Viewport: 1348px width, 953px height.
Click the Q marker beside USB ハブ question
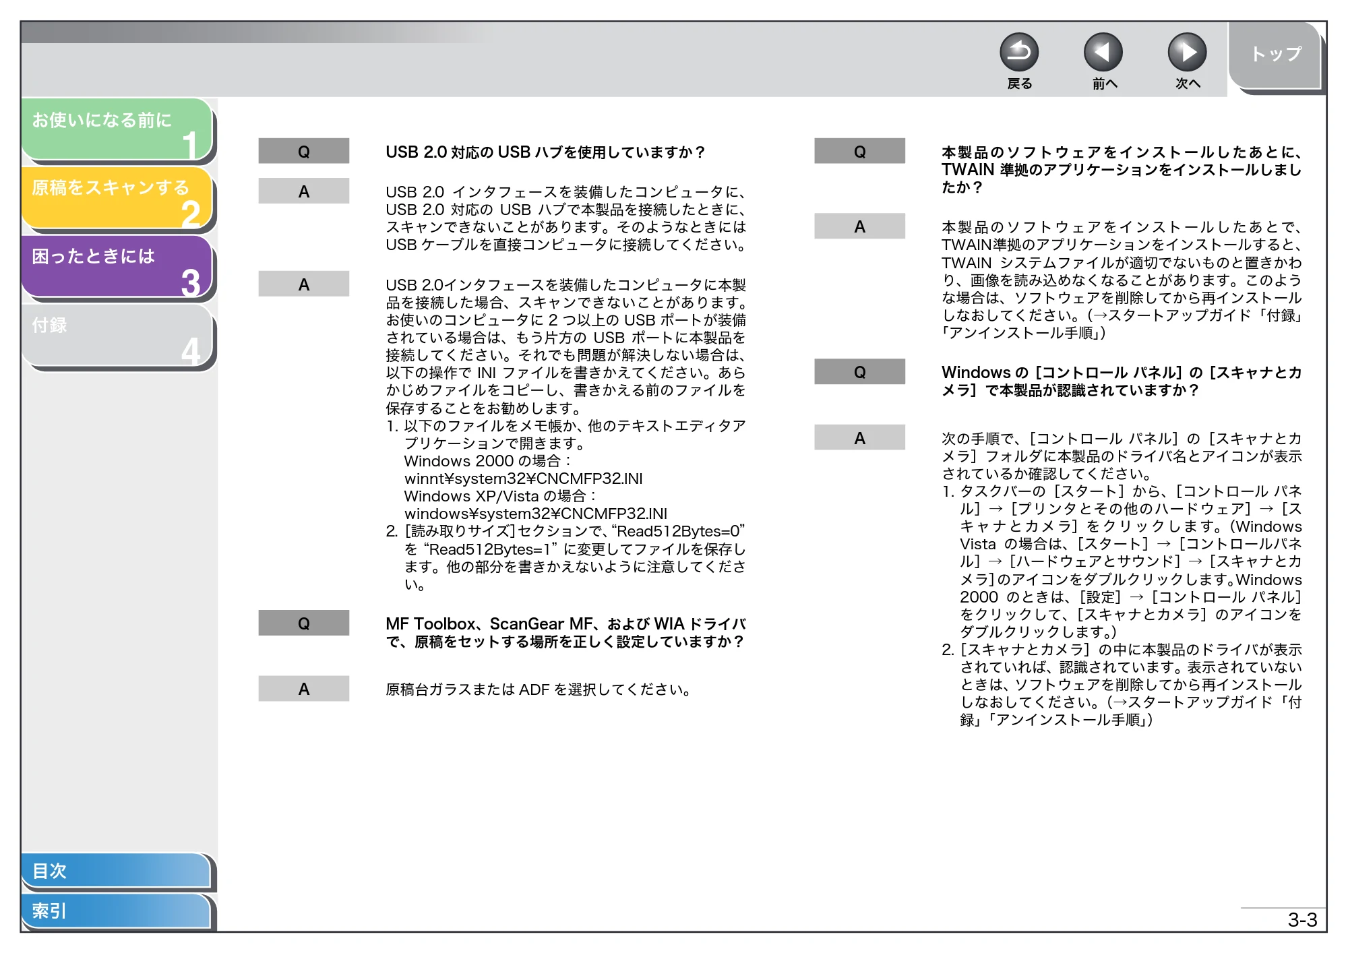coord(304,151)
